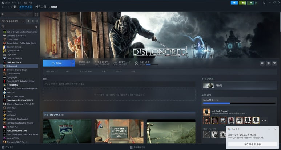Screen dimensions: 281x150
Task: Open Dishonored settings gear icon
Action: click(262, 63)
